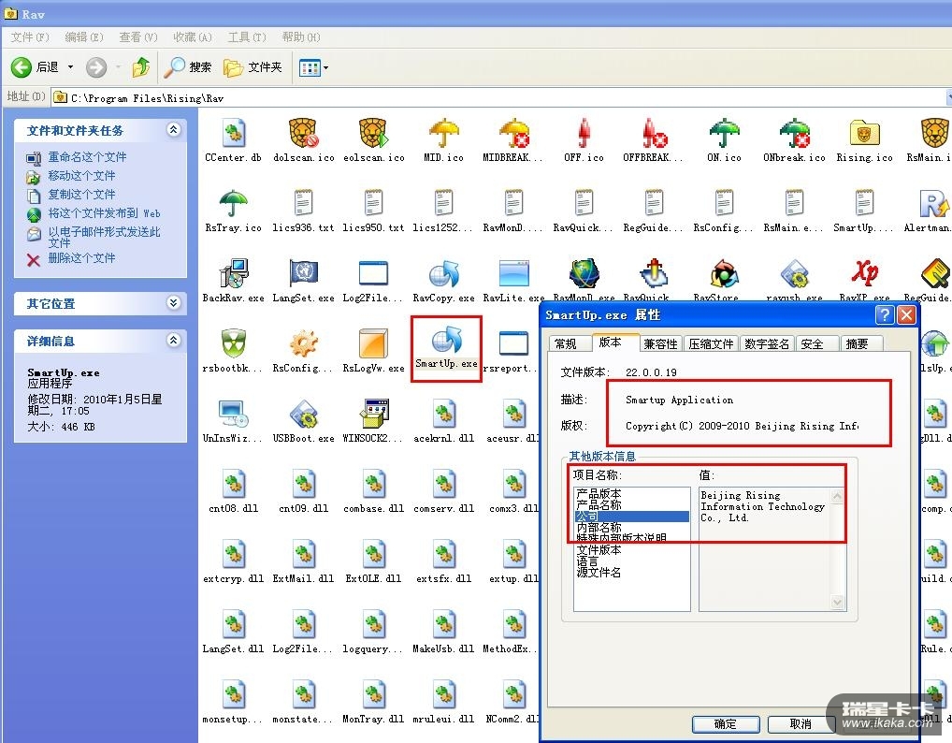The width and height of the screenshot is (952, 743).
Task: Open the CCenter.db file icon
Action: click(234, 133)
